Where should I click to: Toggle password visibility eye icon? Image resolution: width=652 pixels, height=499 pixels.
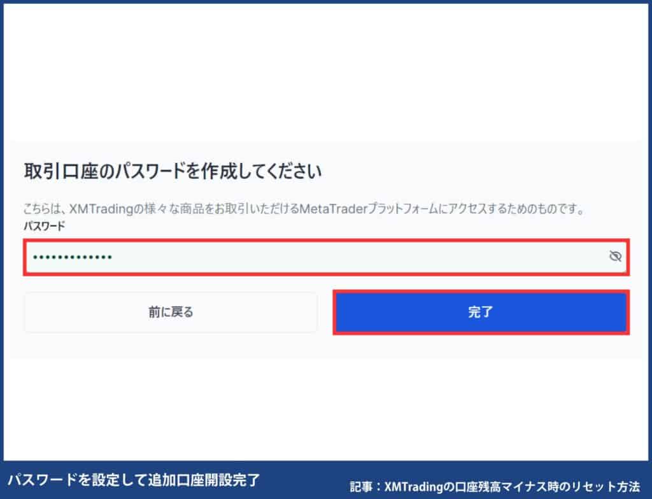[x=615, y=256]
